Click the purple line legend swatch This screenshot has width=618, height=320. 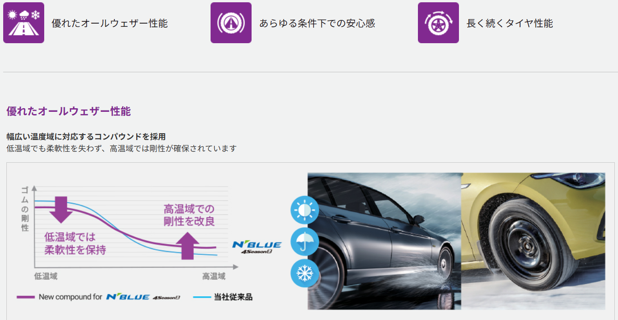[x=26, y=297]
